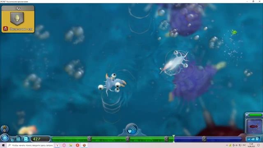Click the milestone marker on the blue progress section

click(204, 139)
